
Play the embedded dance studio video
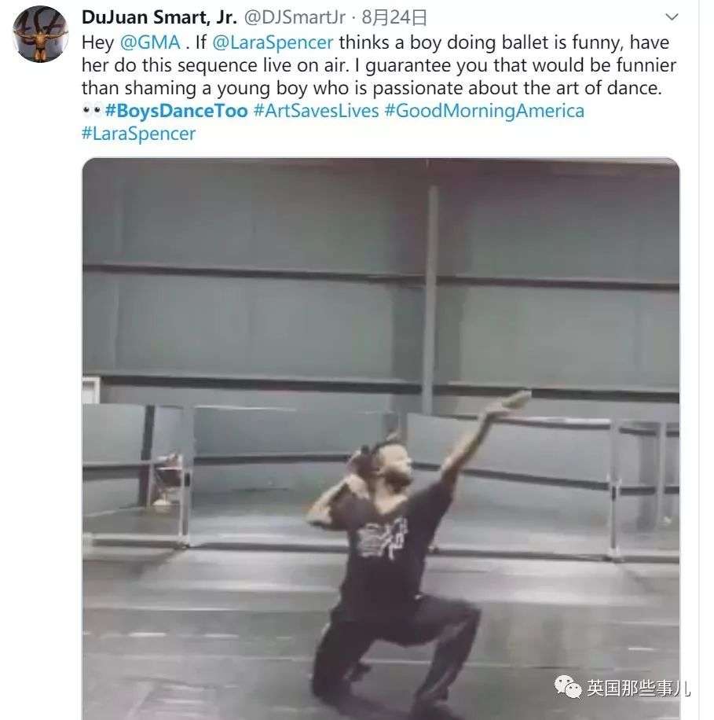tap(381, 439)
